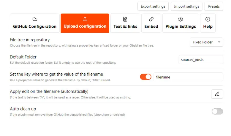Click the arrow on the file tree dropdown
Image resolution: width=231 pixels, height=136 pixels.
[219, 42]
